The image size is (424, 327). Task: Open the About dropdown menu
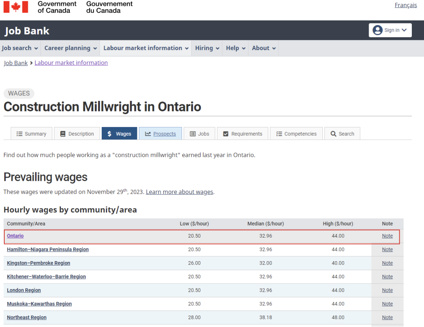pos(264,48)
